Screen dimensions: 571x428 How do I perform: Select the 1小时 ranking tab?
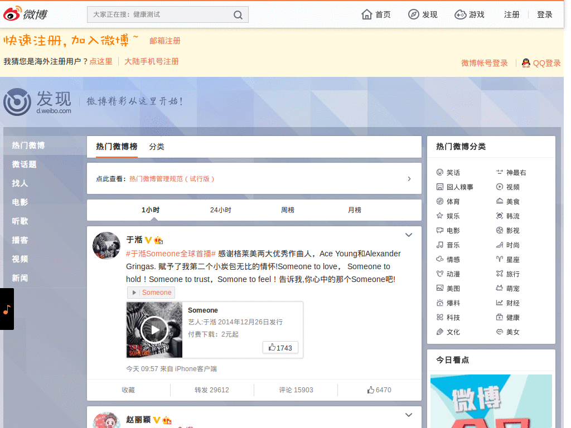click(151, 210)
